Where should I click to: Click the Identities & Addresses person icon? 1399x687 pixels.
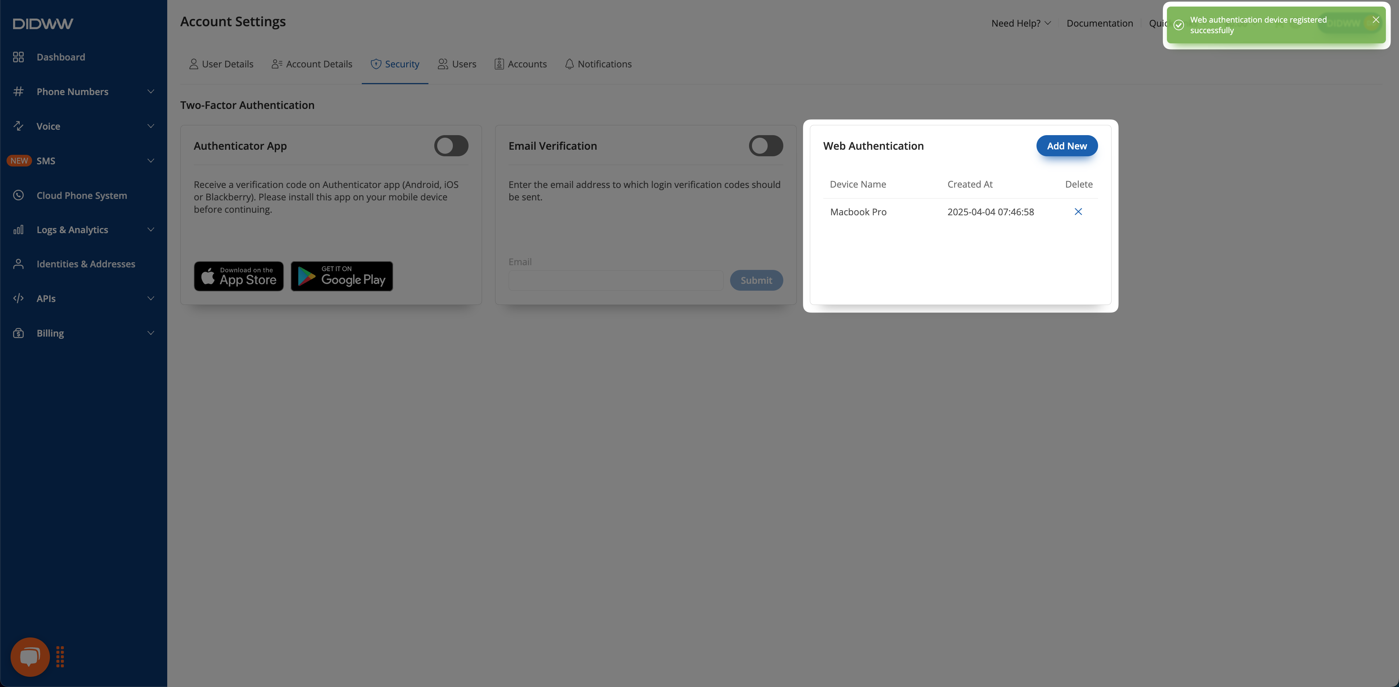click(x=19, y=264)
